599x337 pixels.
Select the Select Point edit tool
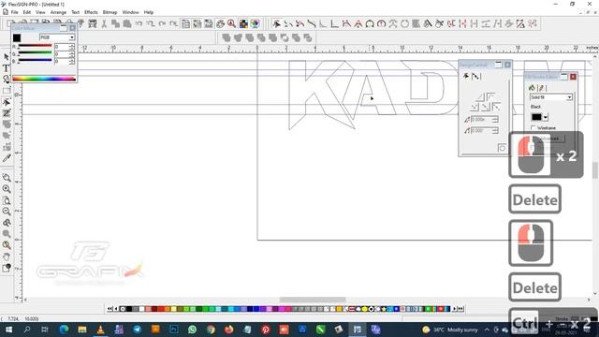pyautogui.click(x=7, y=102)
